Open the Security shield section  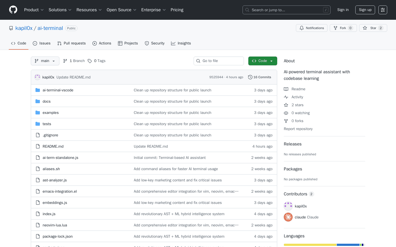tap(155, 43)
